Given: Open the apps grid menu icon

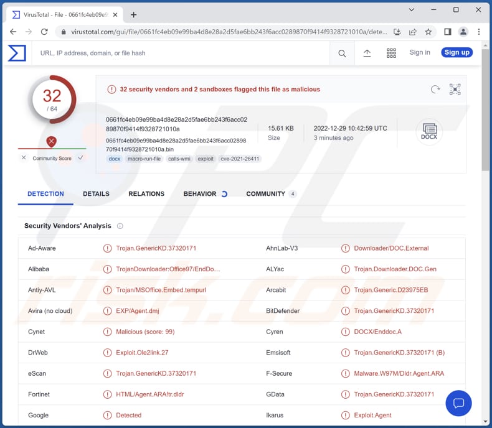Looking at the screenshot, I should tap(391, 53).
